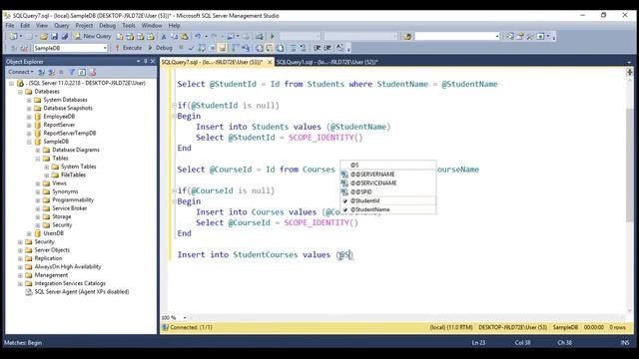
Task: Click the Save All icon
Action: [x=64, y=36]
